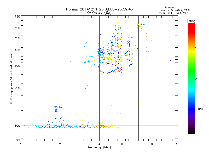
Task: Select the 'RwPretec (8p)' subtitle
Action: point(99,13)
